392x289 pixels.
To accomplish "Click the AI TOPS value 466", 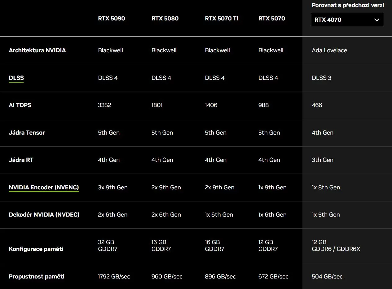I will coord(317,105).
